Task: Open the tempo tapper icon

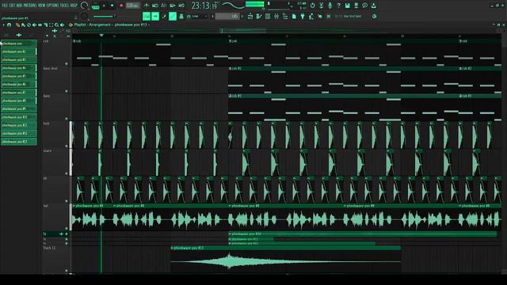Action: click(311, 16)
